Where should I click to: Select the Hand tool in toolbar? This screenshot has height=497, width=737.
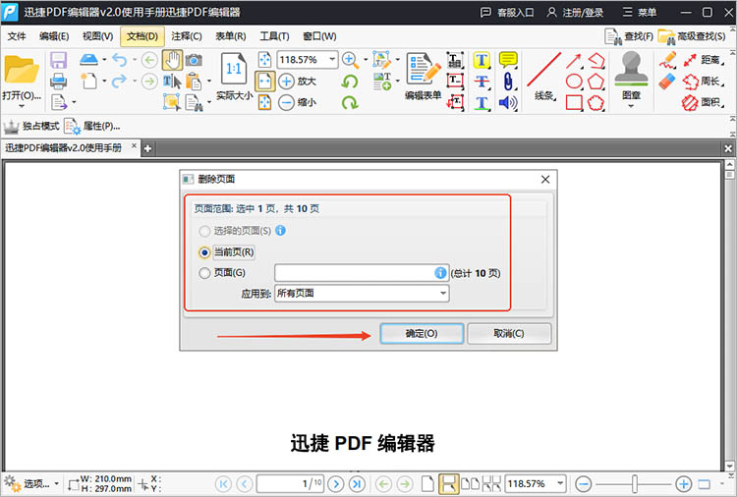tap(172, 60)
